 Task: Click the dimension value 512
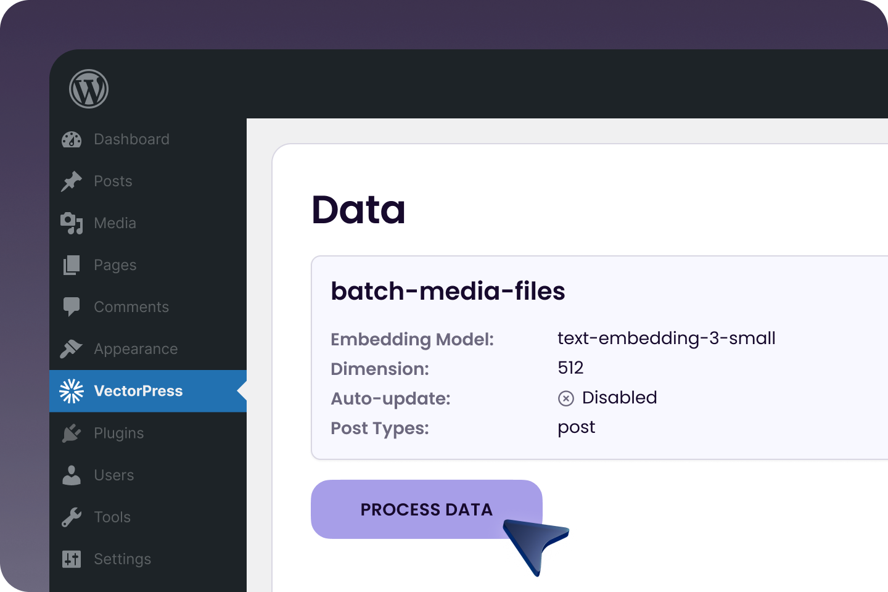[x=570, y=368]
